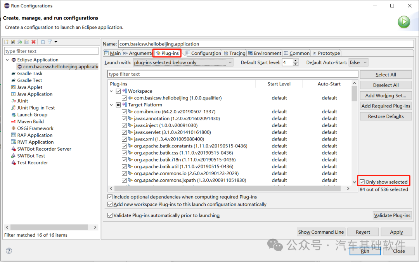This screenshot has height=262, width=419.
Task: Switch to the Tracing tab
Action: (235, 53)
